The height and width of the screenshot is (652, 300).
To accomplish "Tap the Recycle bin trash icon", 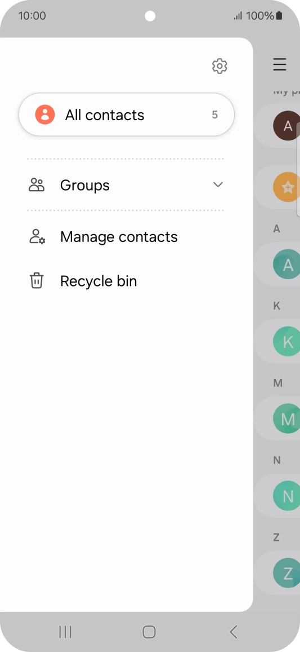I will pyautogui.click(x=37, y=281).
